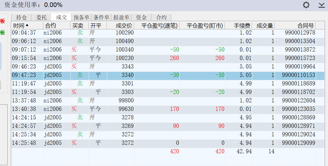The height and width of the screenshot is (166, 328).
Task: Select the trade row at 09:04:37
Action: coord(168,33)
